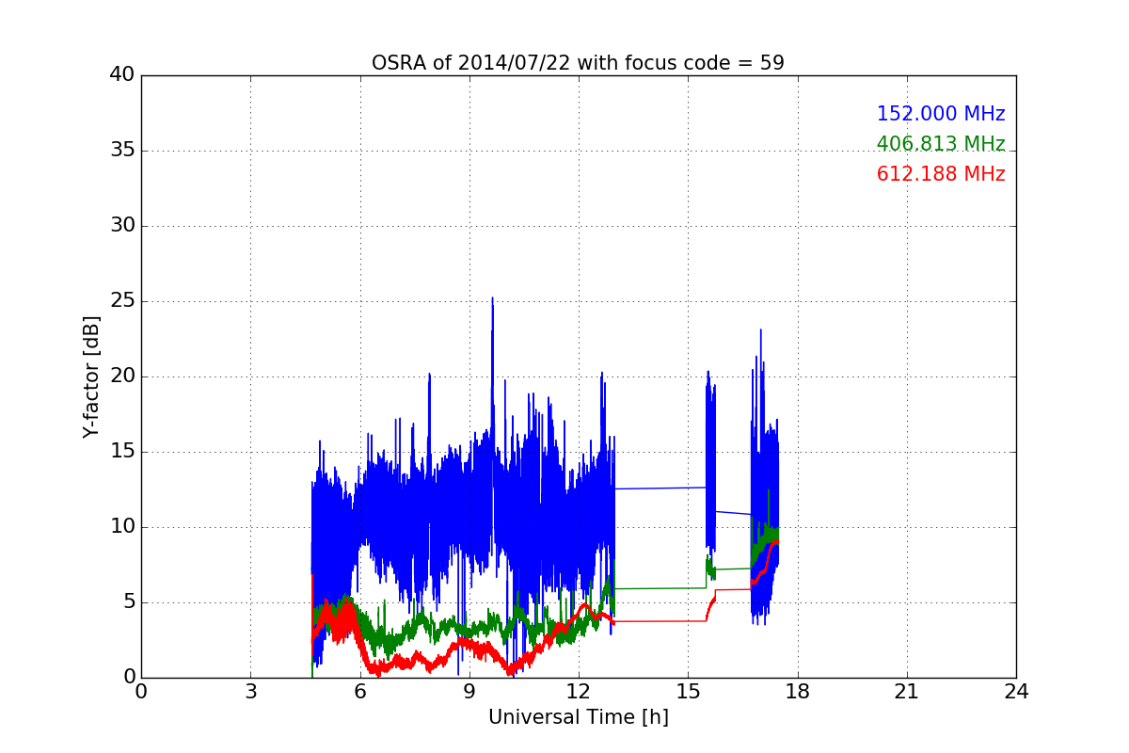
Task: Click the 'Universal Time [h]' axis label
Action: click(x=578, y=717)
